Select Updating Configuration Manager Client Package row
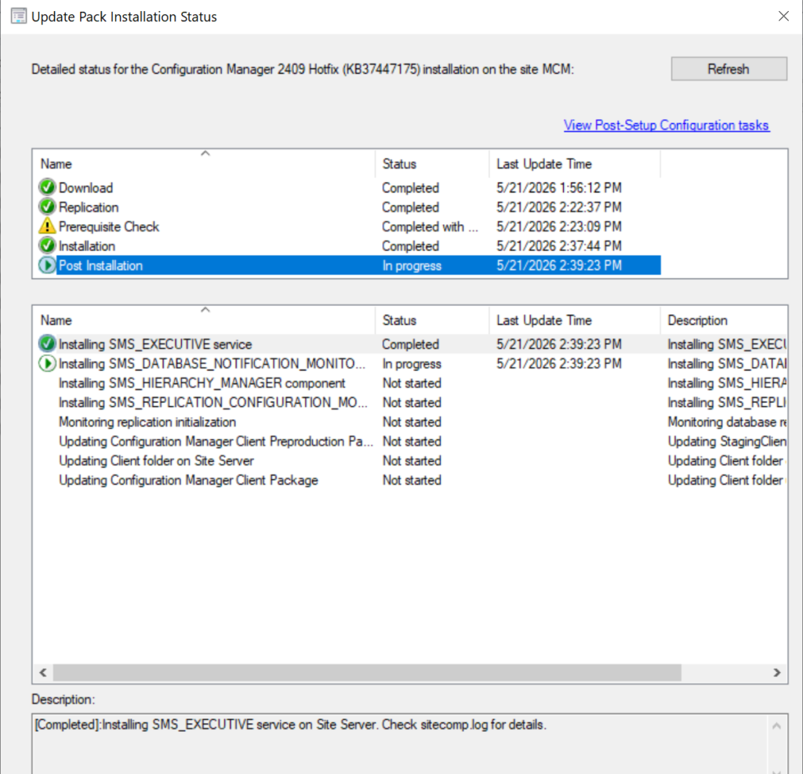803x774 pixels. pos(412,481)
